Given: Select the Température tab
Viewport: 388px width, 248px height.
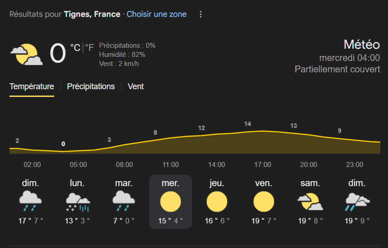Looking at the screenshot, I should point(32,86).
